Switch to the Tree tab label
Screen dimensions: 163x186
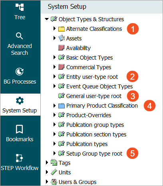(x=20, y=17)
